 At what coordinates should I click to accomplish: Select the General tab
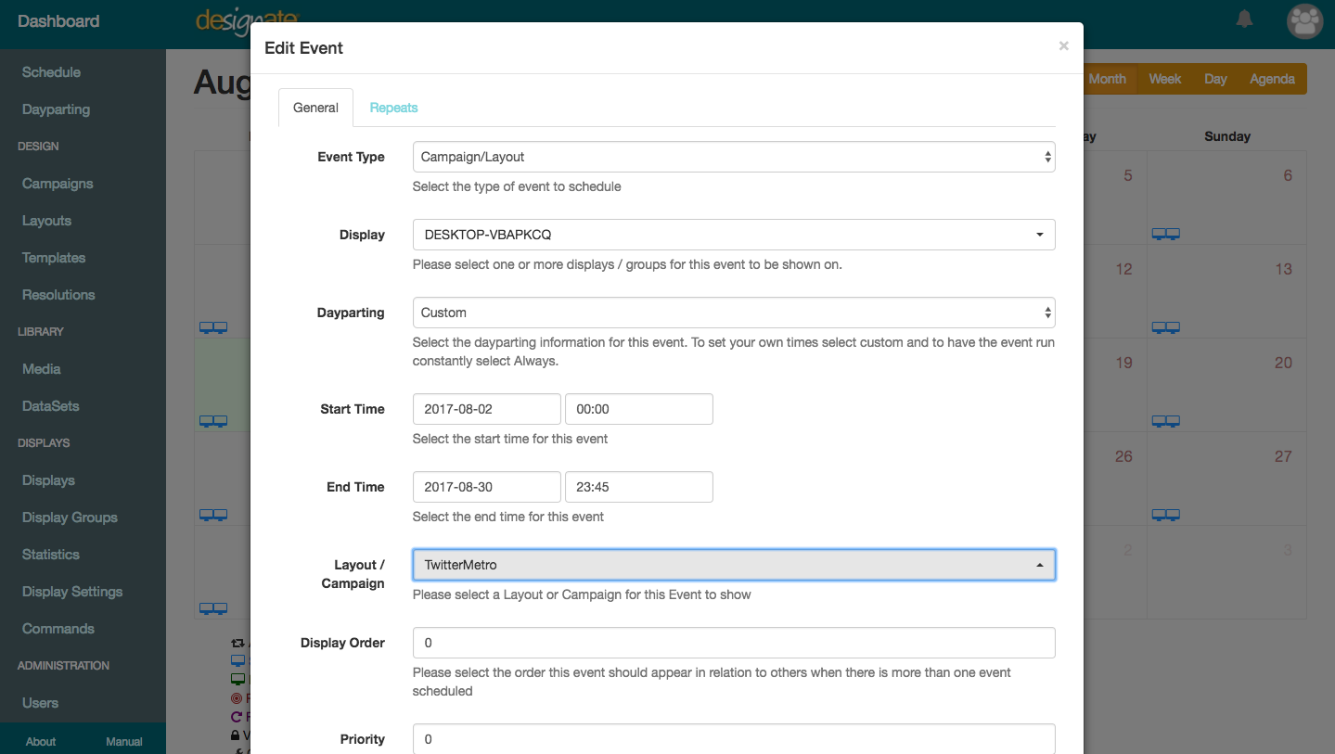point(315,108)
